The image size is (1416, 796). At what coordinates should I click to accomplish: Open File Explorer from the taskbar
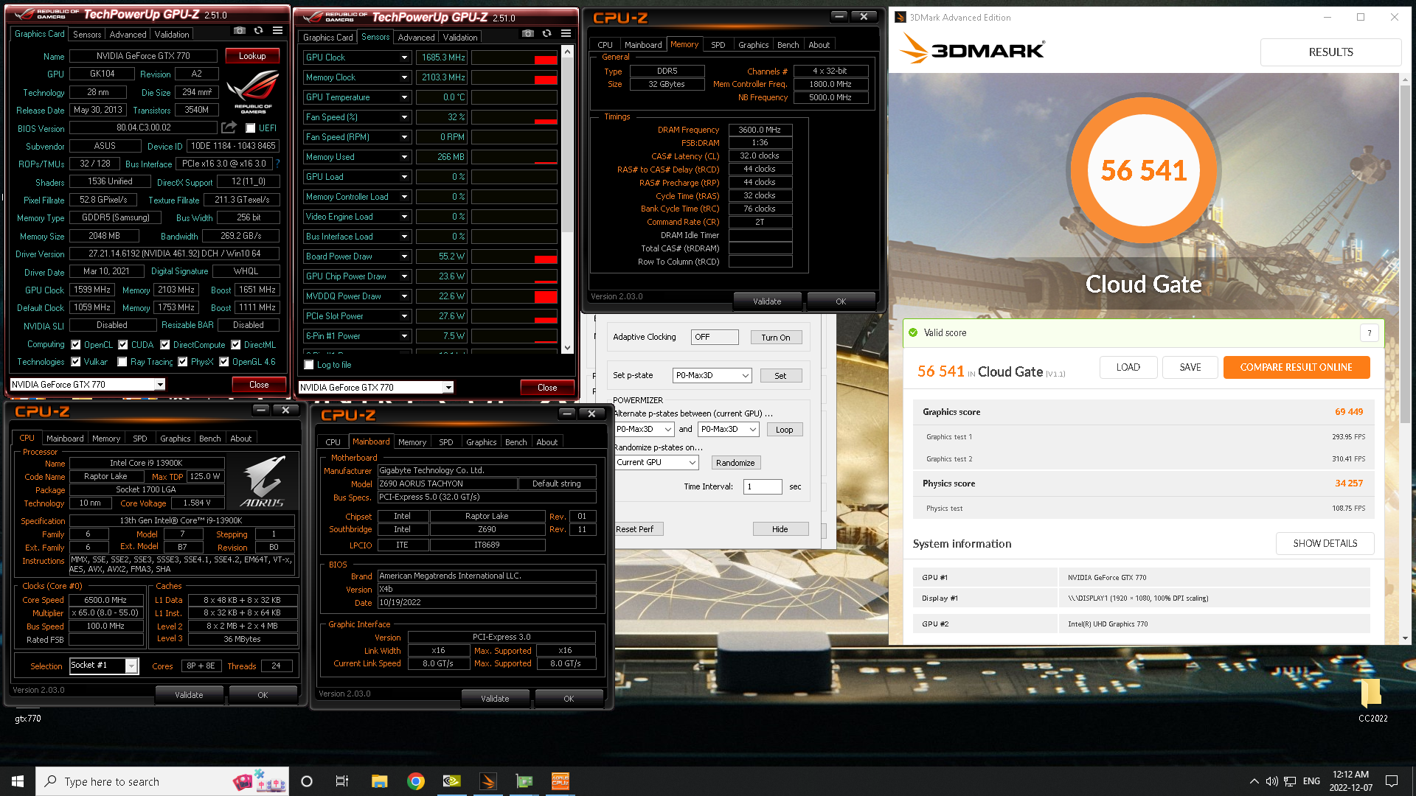(x=379, y=781)
